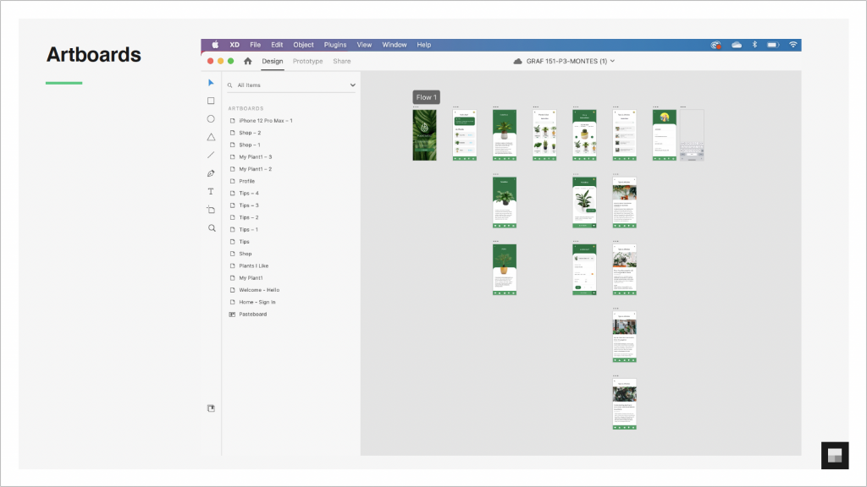Select the Polygon triangle tool

[211, 137]
